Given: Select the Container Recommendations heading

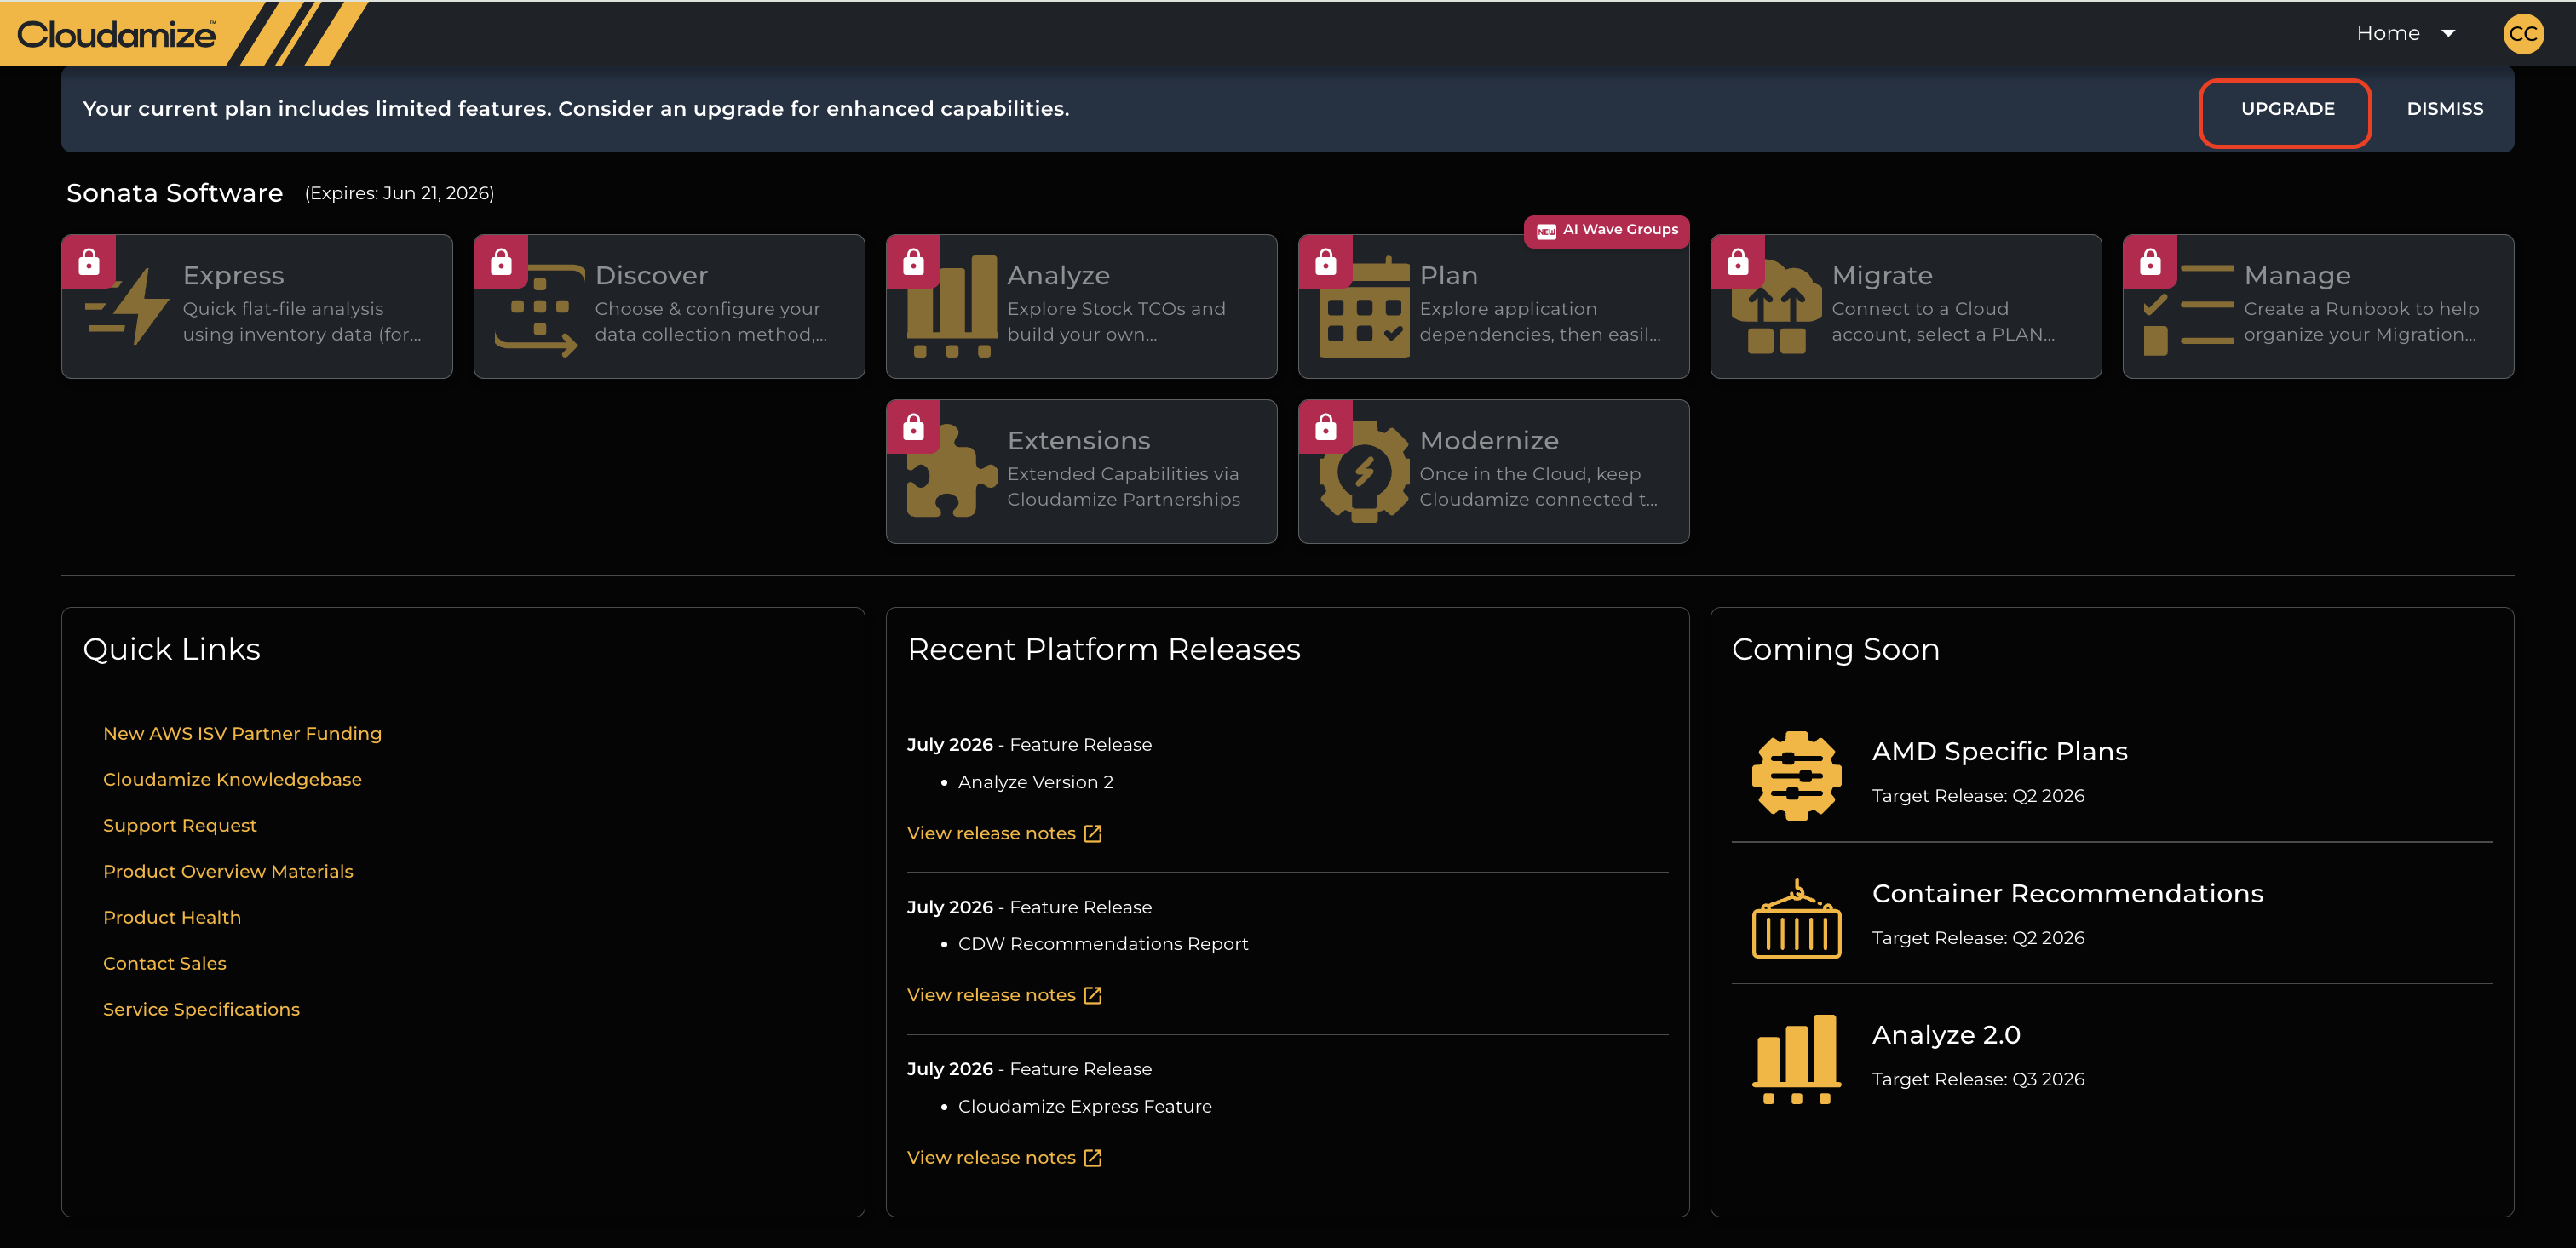Looking at the screenshot, I should coord(2067,893).
